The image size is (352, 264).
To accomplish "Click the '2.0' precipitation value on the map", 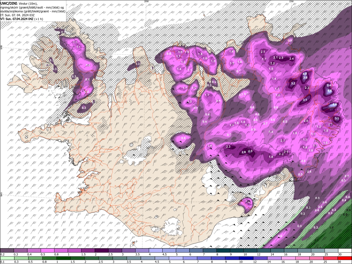I will [306, 121].
